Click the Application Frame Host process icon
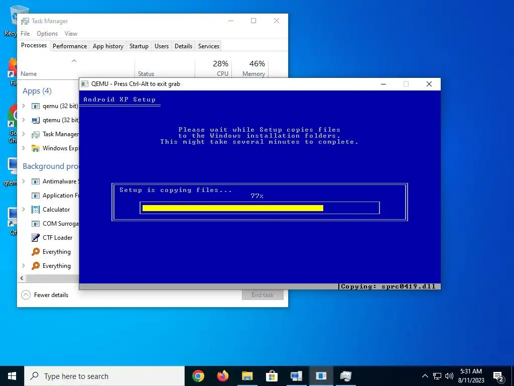The width and height of the screenshot is (514, 386). click(36, 196)
